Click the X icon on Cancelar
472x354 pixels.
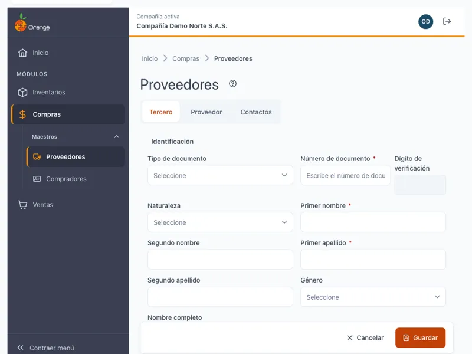click(x=349, y=337)
